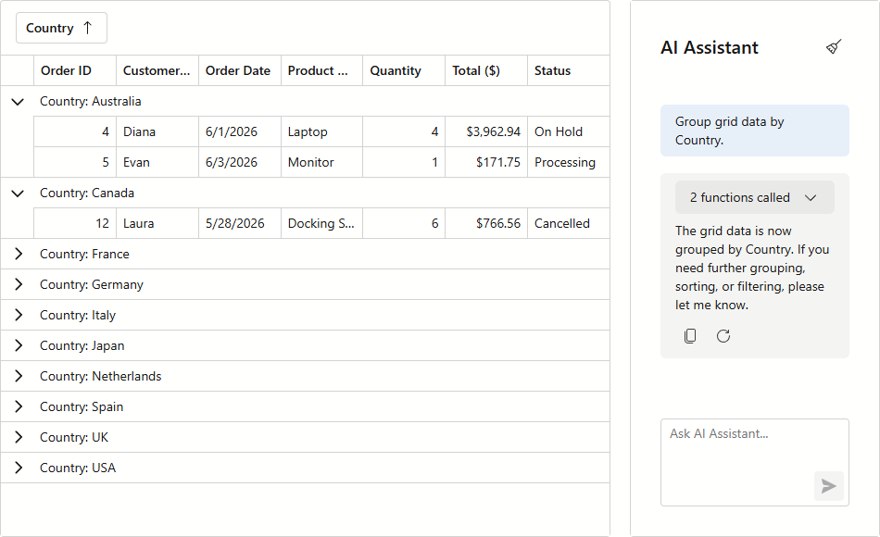Collapse the Country: Canada group

(x=18, y=193)
